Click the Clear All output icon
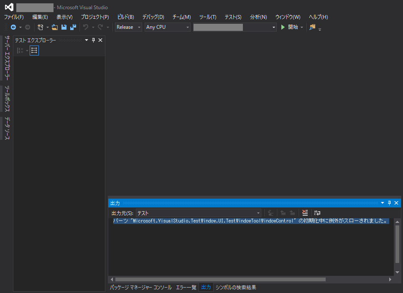The height and width of the screenshot is (293, 403). [305, 213]
